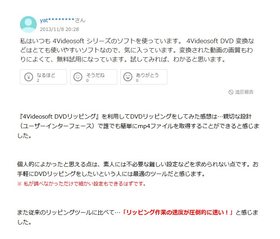Click the paragraph starting 『4Videosoft DVDリッピング』
The height and width of the screenshot is (239, 280).
click(138, 126)
